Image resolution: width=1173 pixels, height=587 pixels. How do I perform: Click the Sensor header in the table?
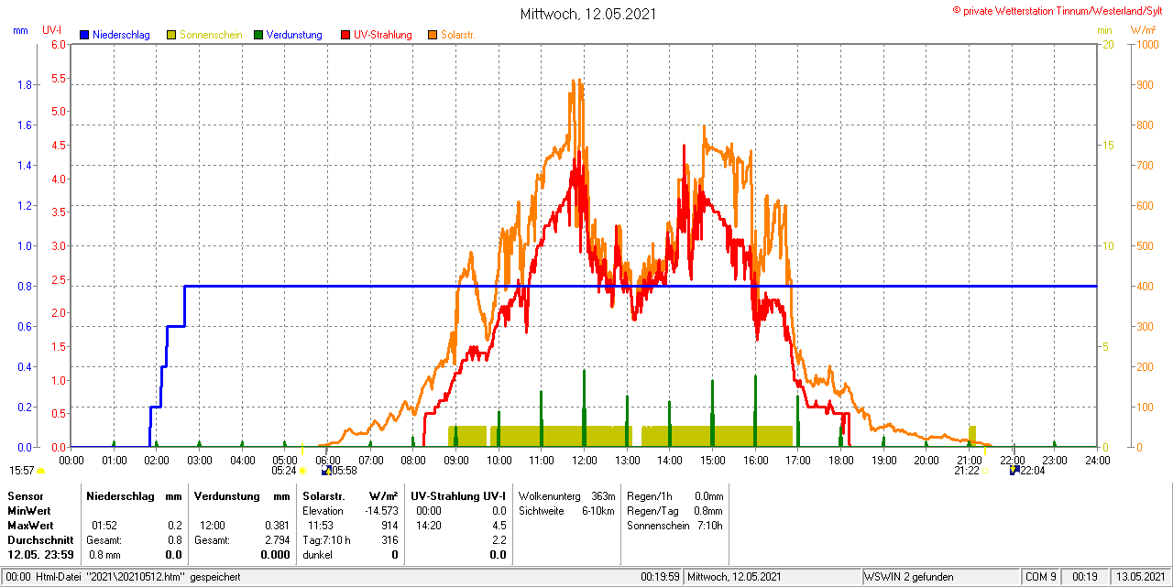point(26,495)
